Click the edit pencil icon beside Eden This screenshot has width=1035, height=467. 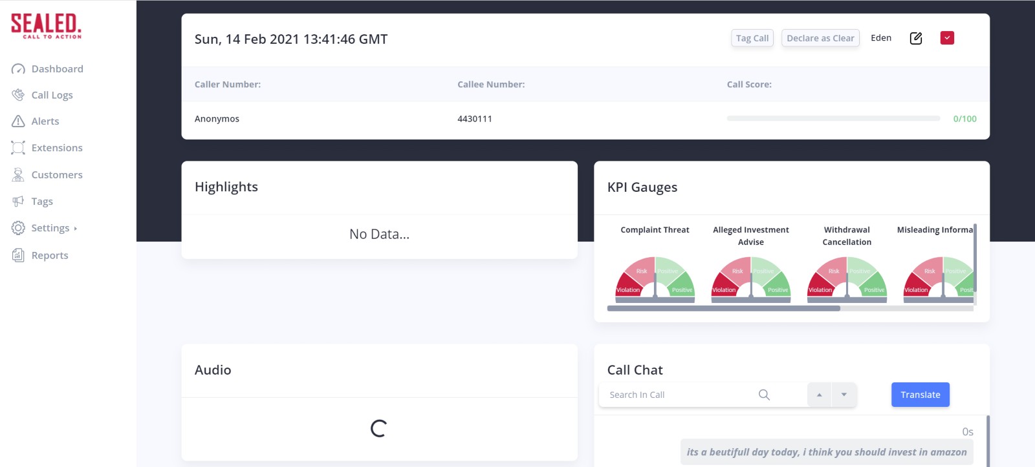(x=916, y=38)
